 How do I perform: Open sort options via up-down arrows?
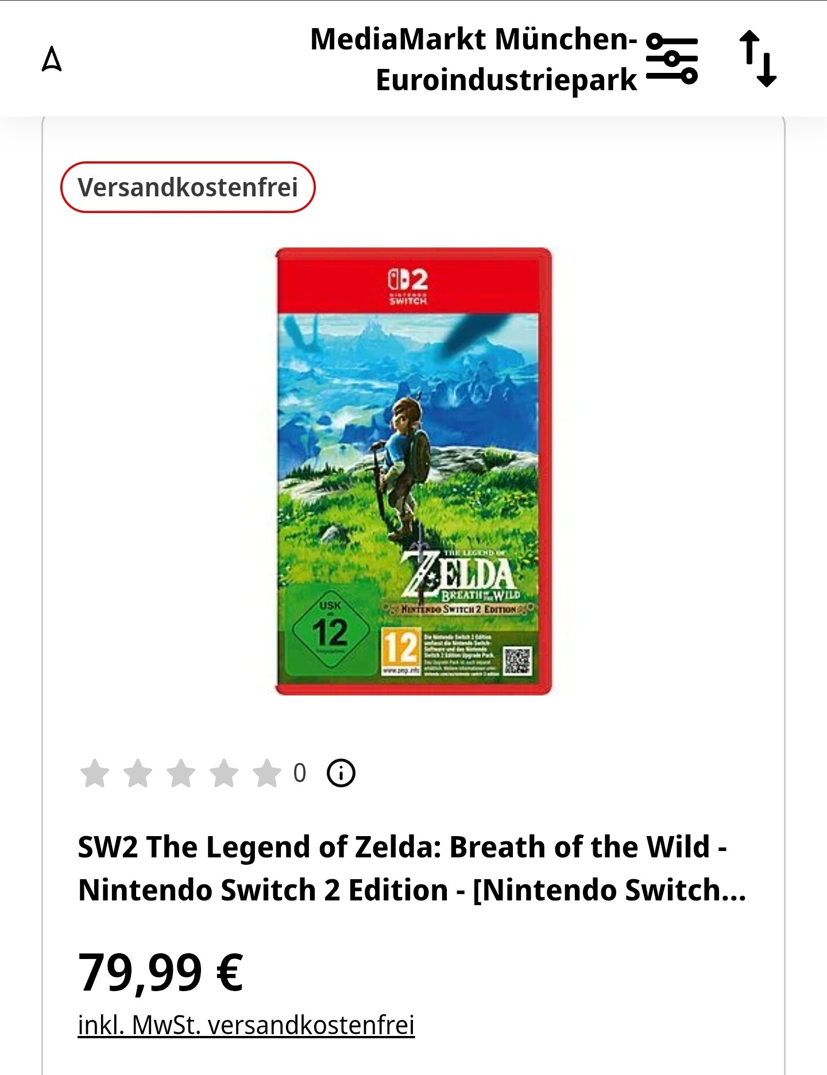(x=758, y=59)
